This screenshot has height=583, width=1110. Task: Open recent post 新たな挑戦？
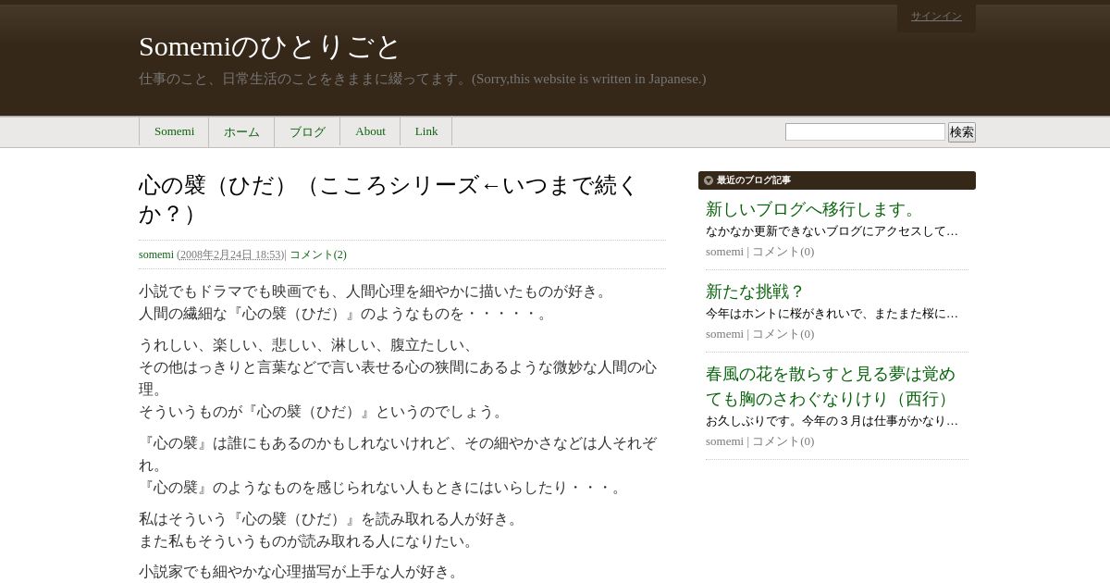(756, 291)
